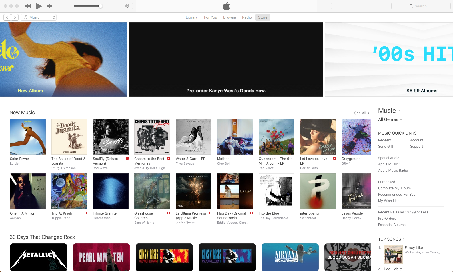Expand the TOP SONGS chart

click(391, 239)
